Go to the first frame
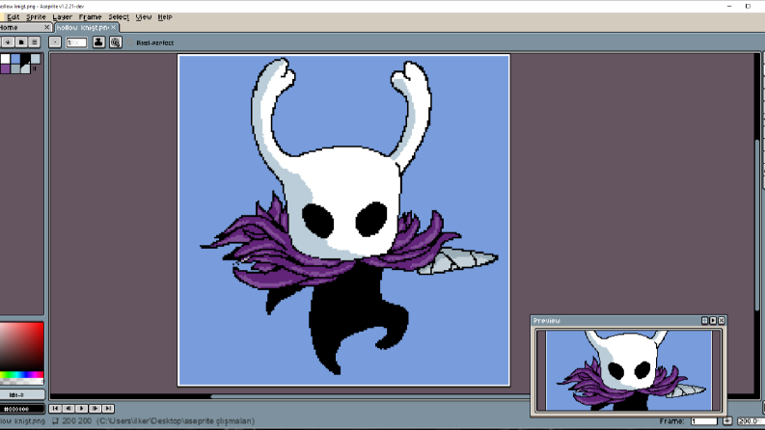 click(x=55, y=409)
